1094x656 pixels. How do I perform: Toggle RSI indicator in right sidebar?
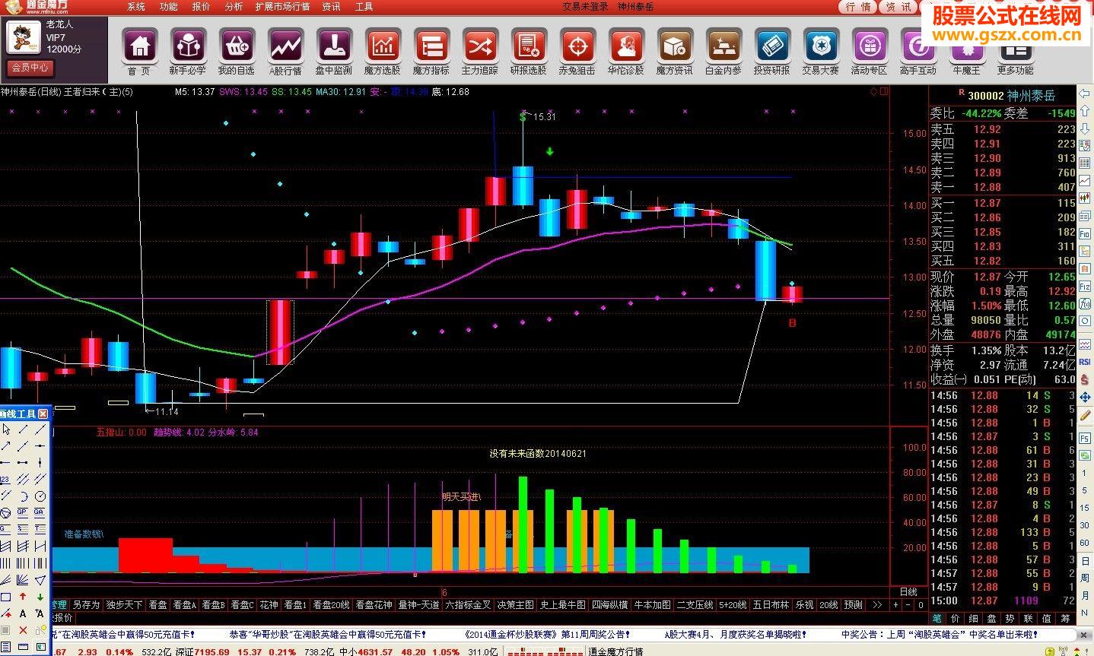1085,362
